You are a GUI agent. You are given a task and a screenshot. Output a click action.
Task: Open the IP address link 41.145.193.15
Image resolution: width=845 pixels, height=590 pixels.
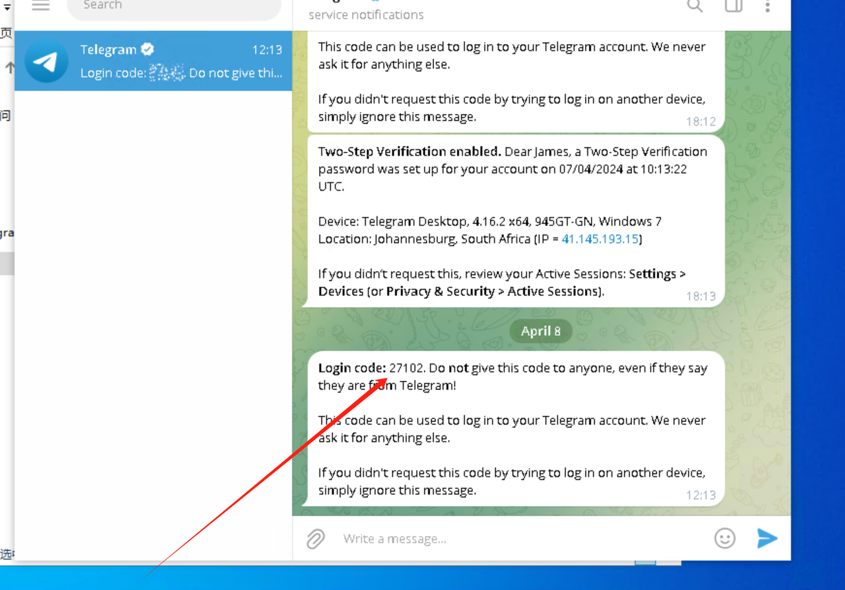(x=600, y=239)
